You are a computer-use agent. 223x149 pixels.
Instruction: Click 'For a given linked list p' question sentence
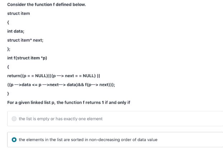tap(69, 102)
